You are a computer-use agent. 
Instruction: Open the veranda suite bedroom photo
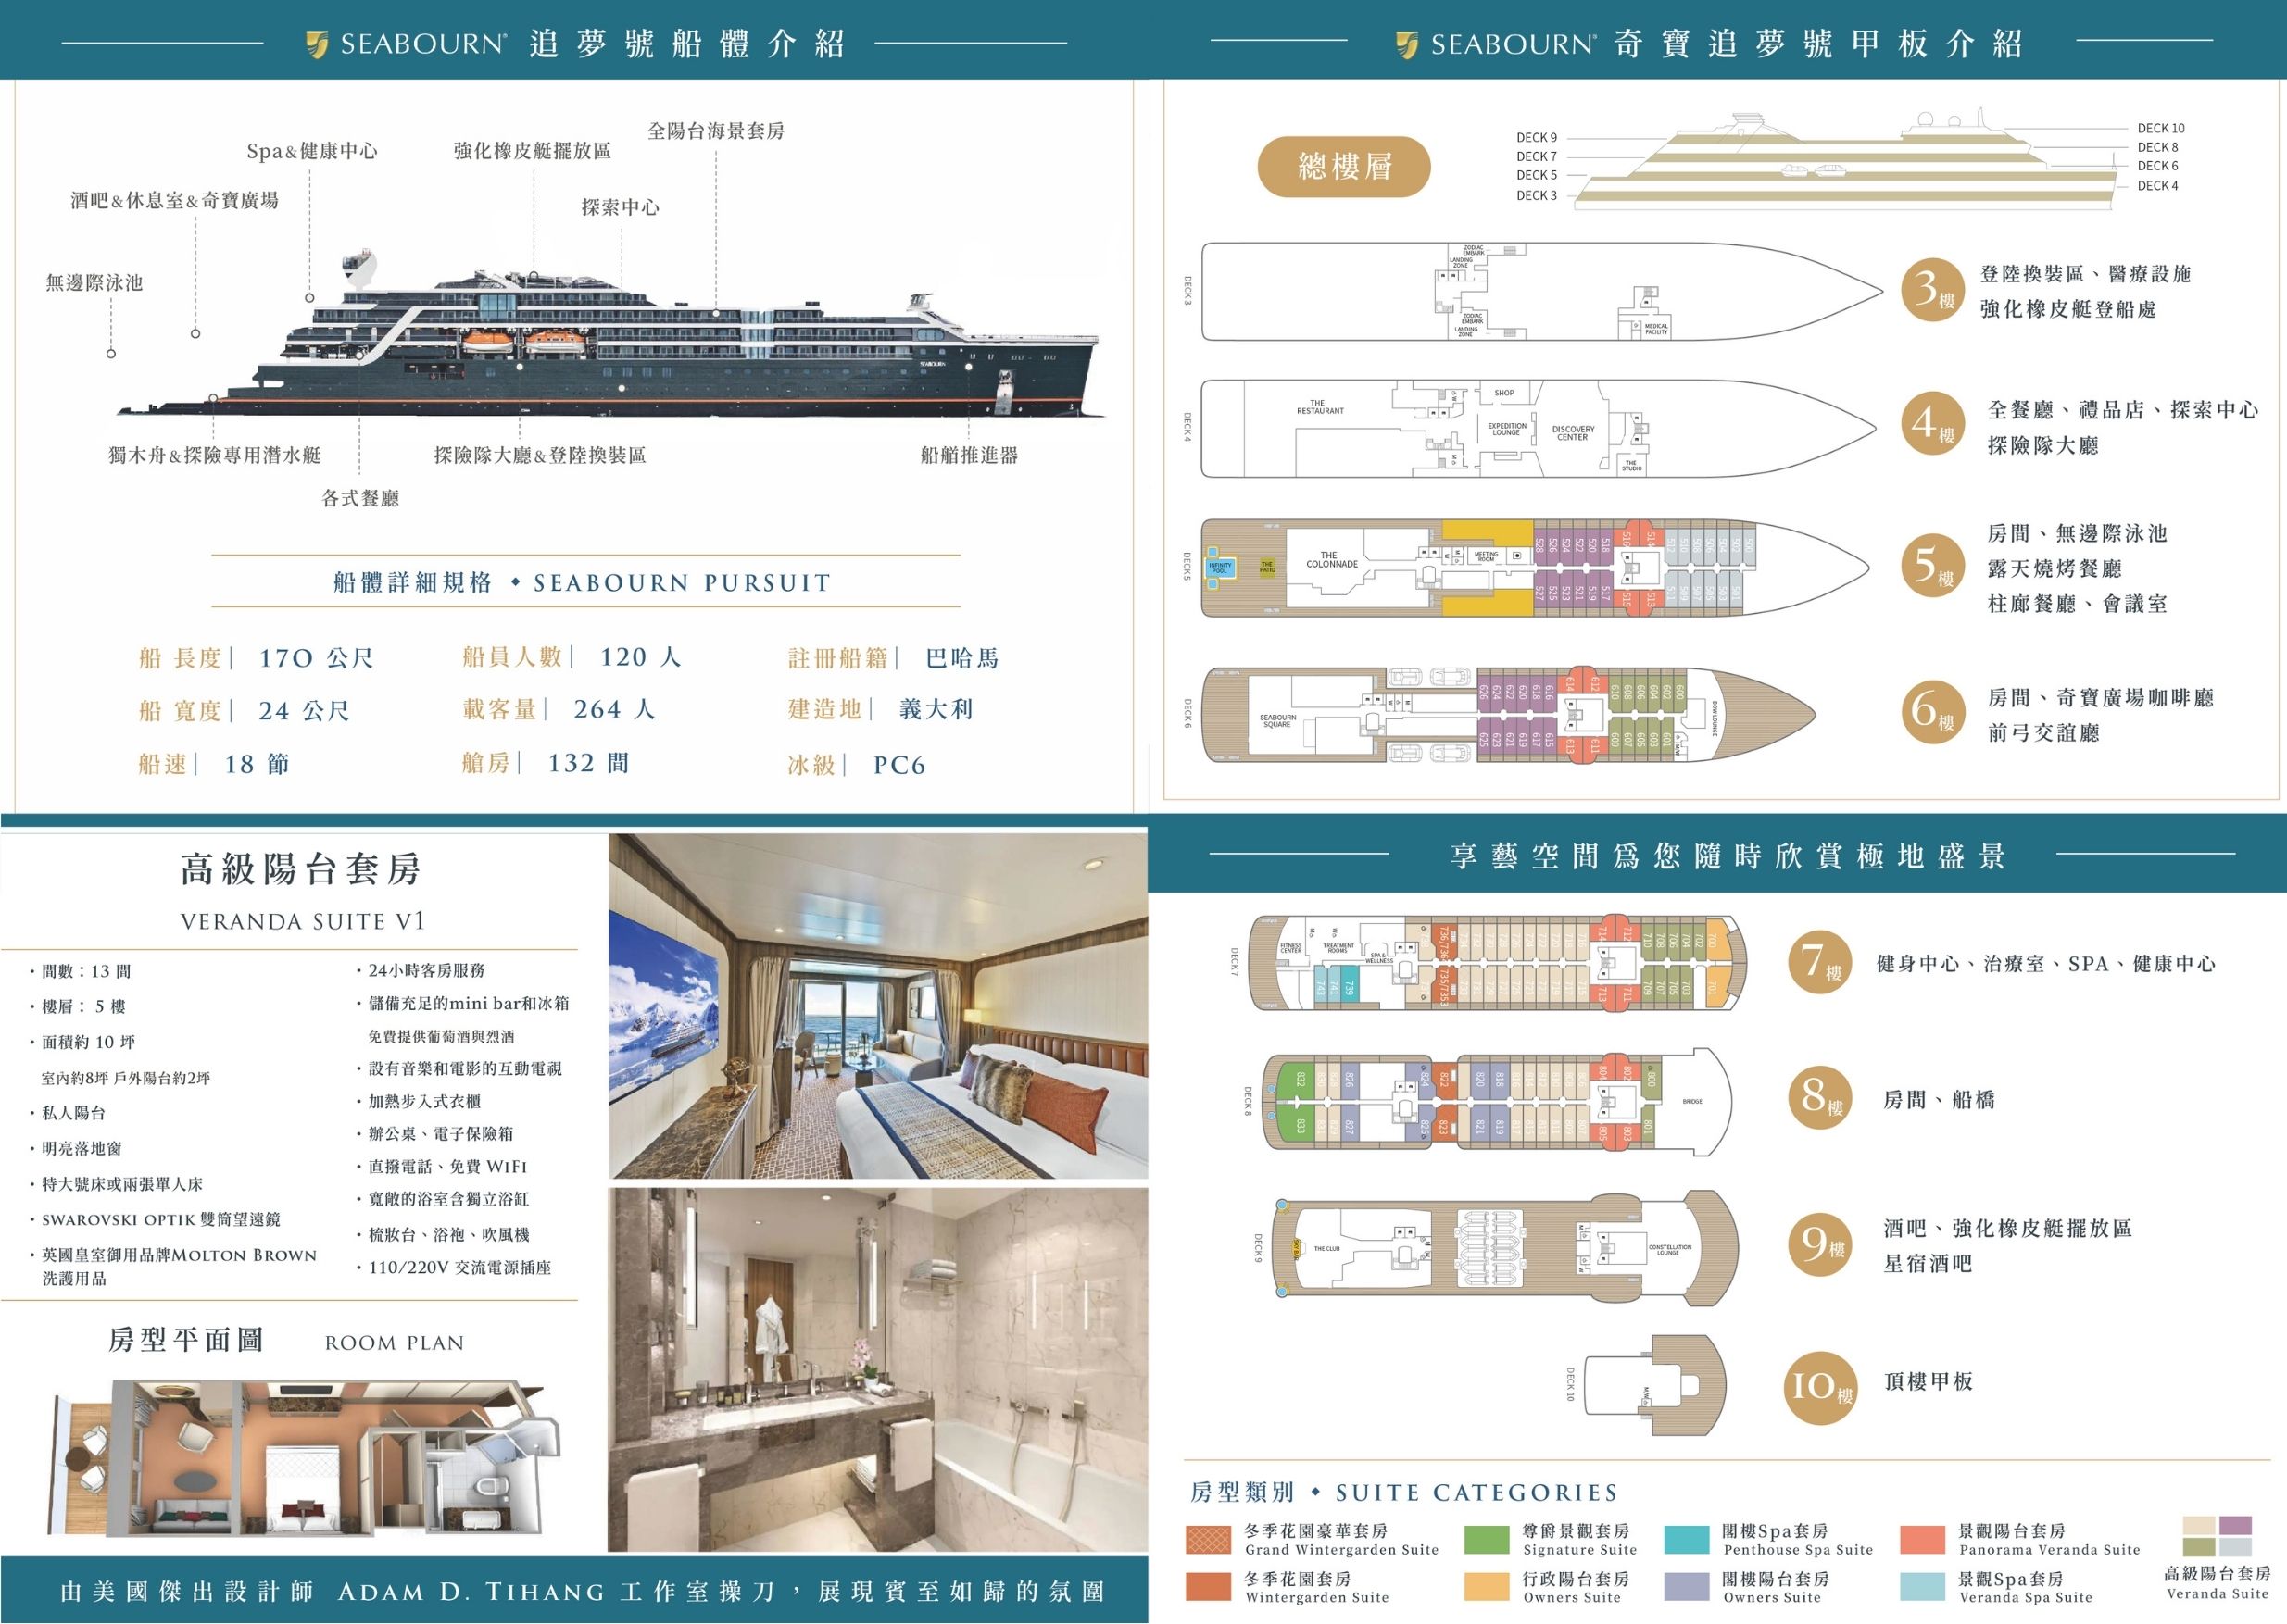point(877,1006)
